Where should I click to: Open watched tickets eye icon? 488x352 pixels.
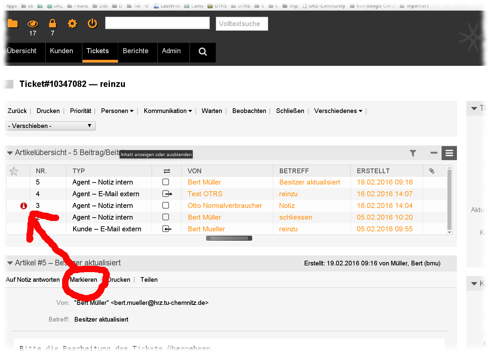33,24
